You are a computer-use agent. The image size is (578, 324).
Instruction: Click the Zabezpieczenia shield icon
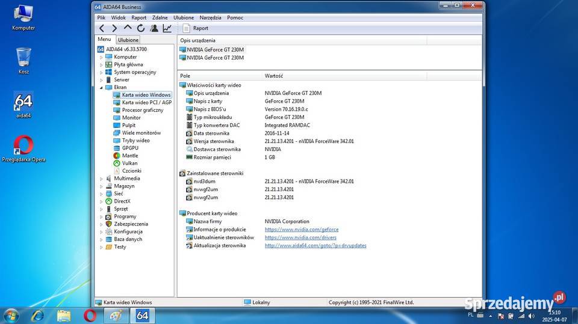tap(108, 224)
